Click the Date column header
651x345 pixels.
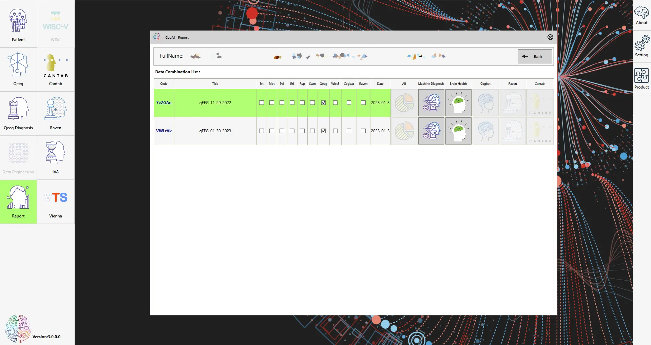pos(380,84)
